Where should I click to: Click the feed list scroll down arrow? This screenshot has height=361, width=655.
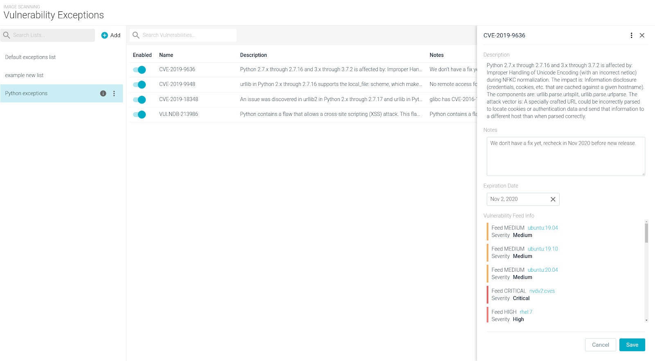click(646, 320)
